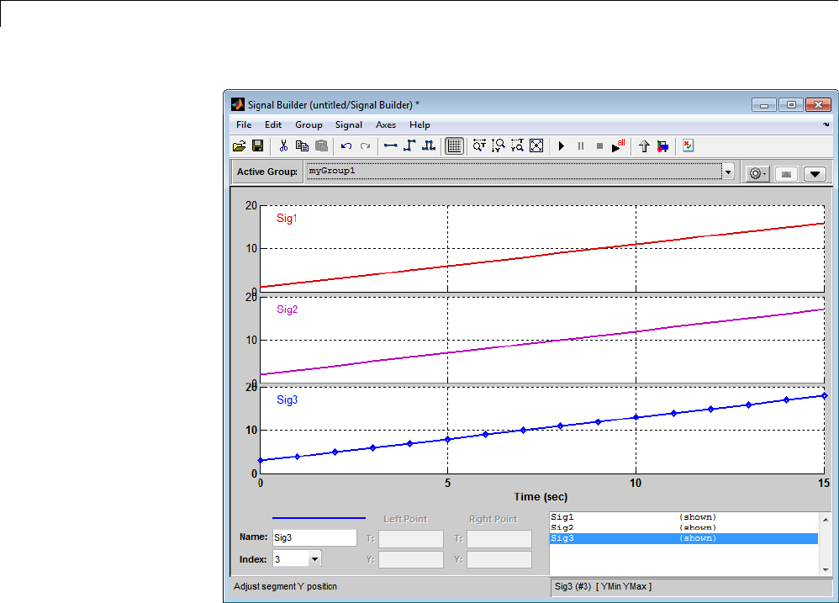This screenshot has height=603, width=839.
Task: Add a constant signal from toolbar
Action: pos(391,145)
